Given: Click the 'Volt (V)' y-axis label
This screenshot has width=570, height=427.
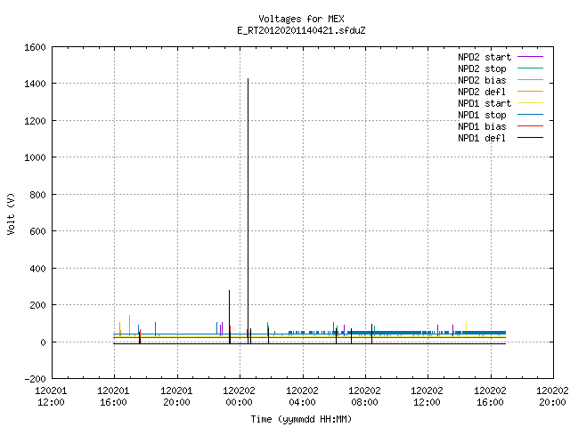Looking at the screenshot, I should pos(11,213).
